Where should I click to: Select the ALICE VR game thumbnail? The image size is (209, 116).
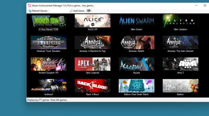coord(92,21)
